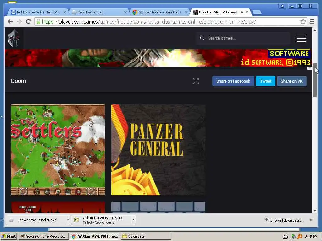Click the small dropdown arrow below the banner
The height and width of the screenshot is (241, 322).
pyautogui.click(x=309, y=68)
